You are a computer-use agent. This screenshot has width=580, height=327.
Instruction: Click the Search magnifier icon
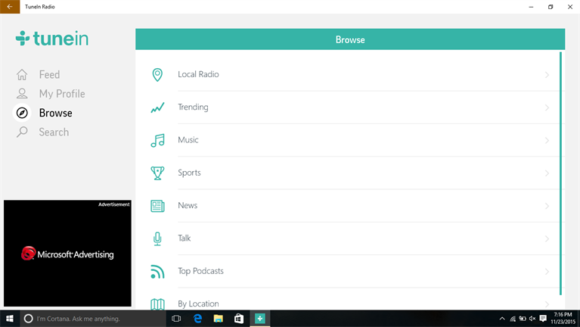click(22, 132)
